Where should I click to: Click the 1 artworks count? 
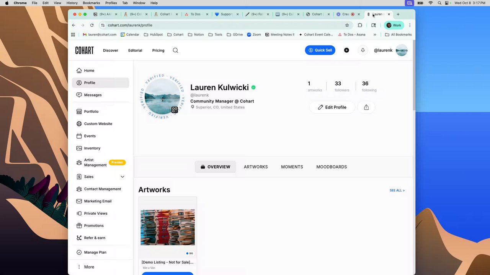[315, 86]
